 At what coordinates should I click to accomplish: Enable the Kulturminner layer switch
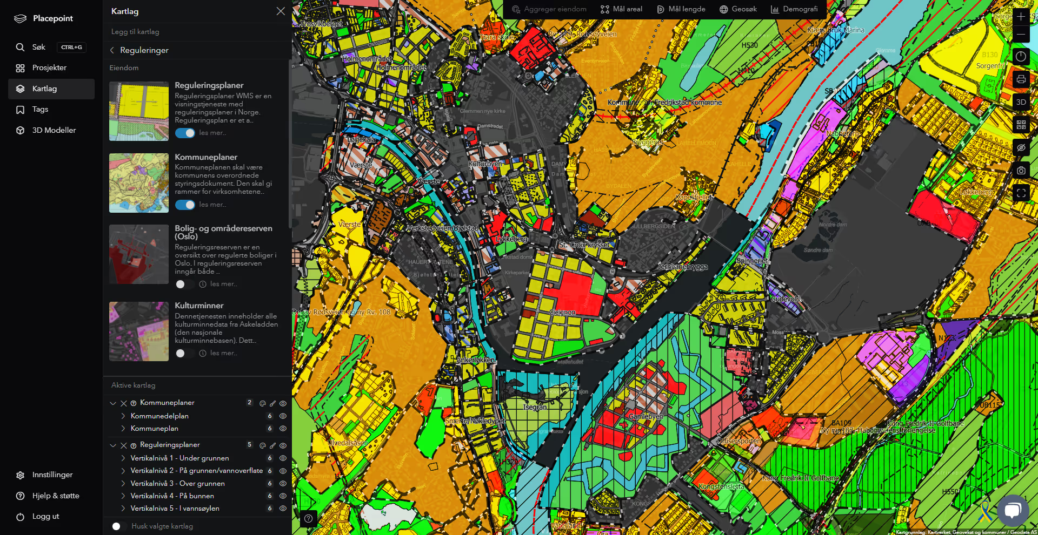click(x=185, y=354)
